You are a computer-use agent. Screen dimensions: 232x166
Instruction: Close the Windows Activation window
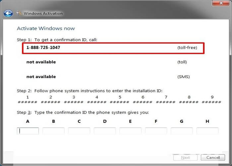pyautogui.click(x=221, y=3)
